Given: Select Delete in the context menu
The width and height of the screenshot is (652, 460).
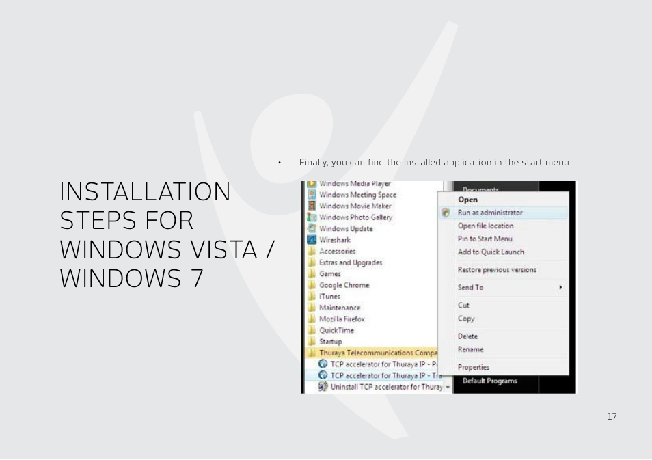Looking at the screenshot, I should pos(467,336).
